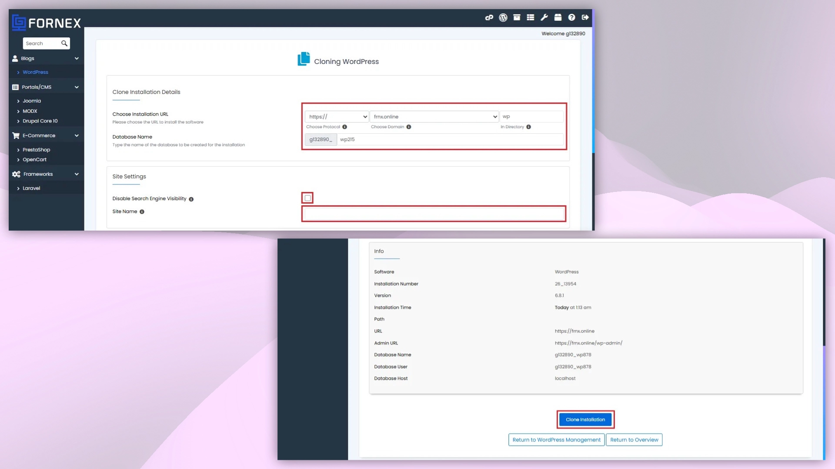Click the search magnifier in the sidebar

coord(64,43)
